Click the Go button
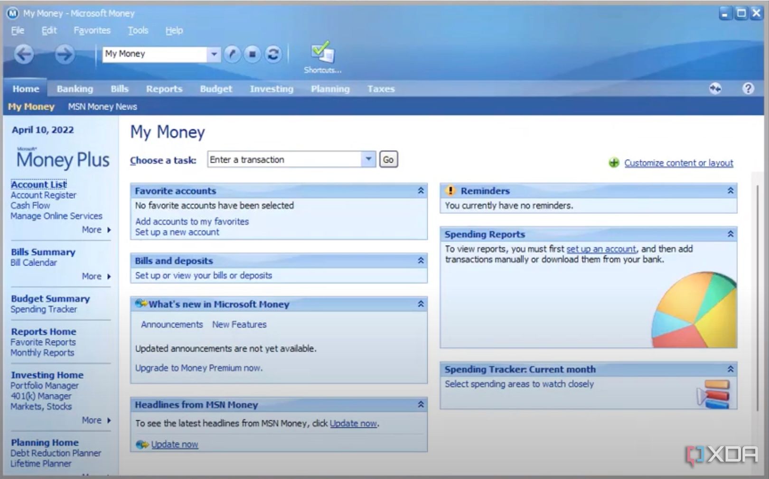The height and width of the screenshot is (479, 769). (x=388, y=159)
